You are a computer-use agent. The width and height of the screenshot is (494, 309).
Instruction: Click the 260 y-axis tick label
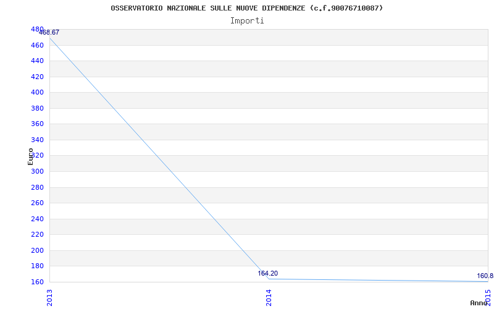[37, 203]
